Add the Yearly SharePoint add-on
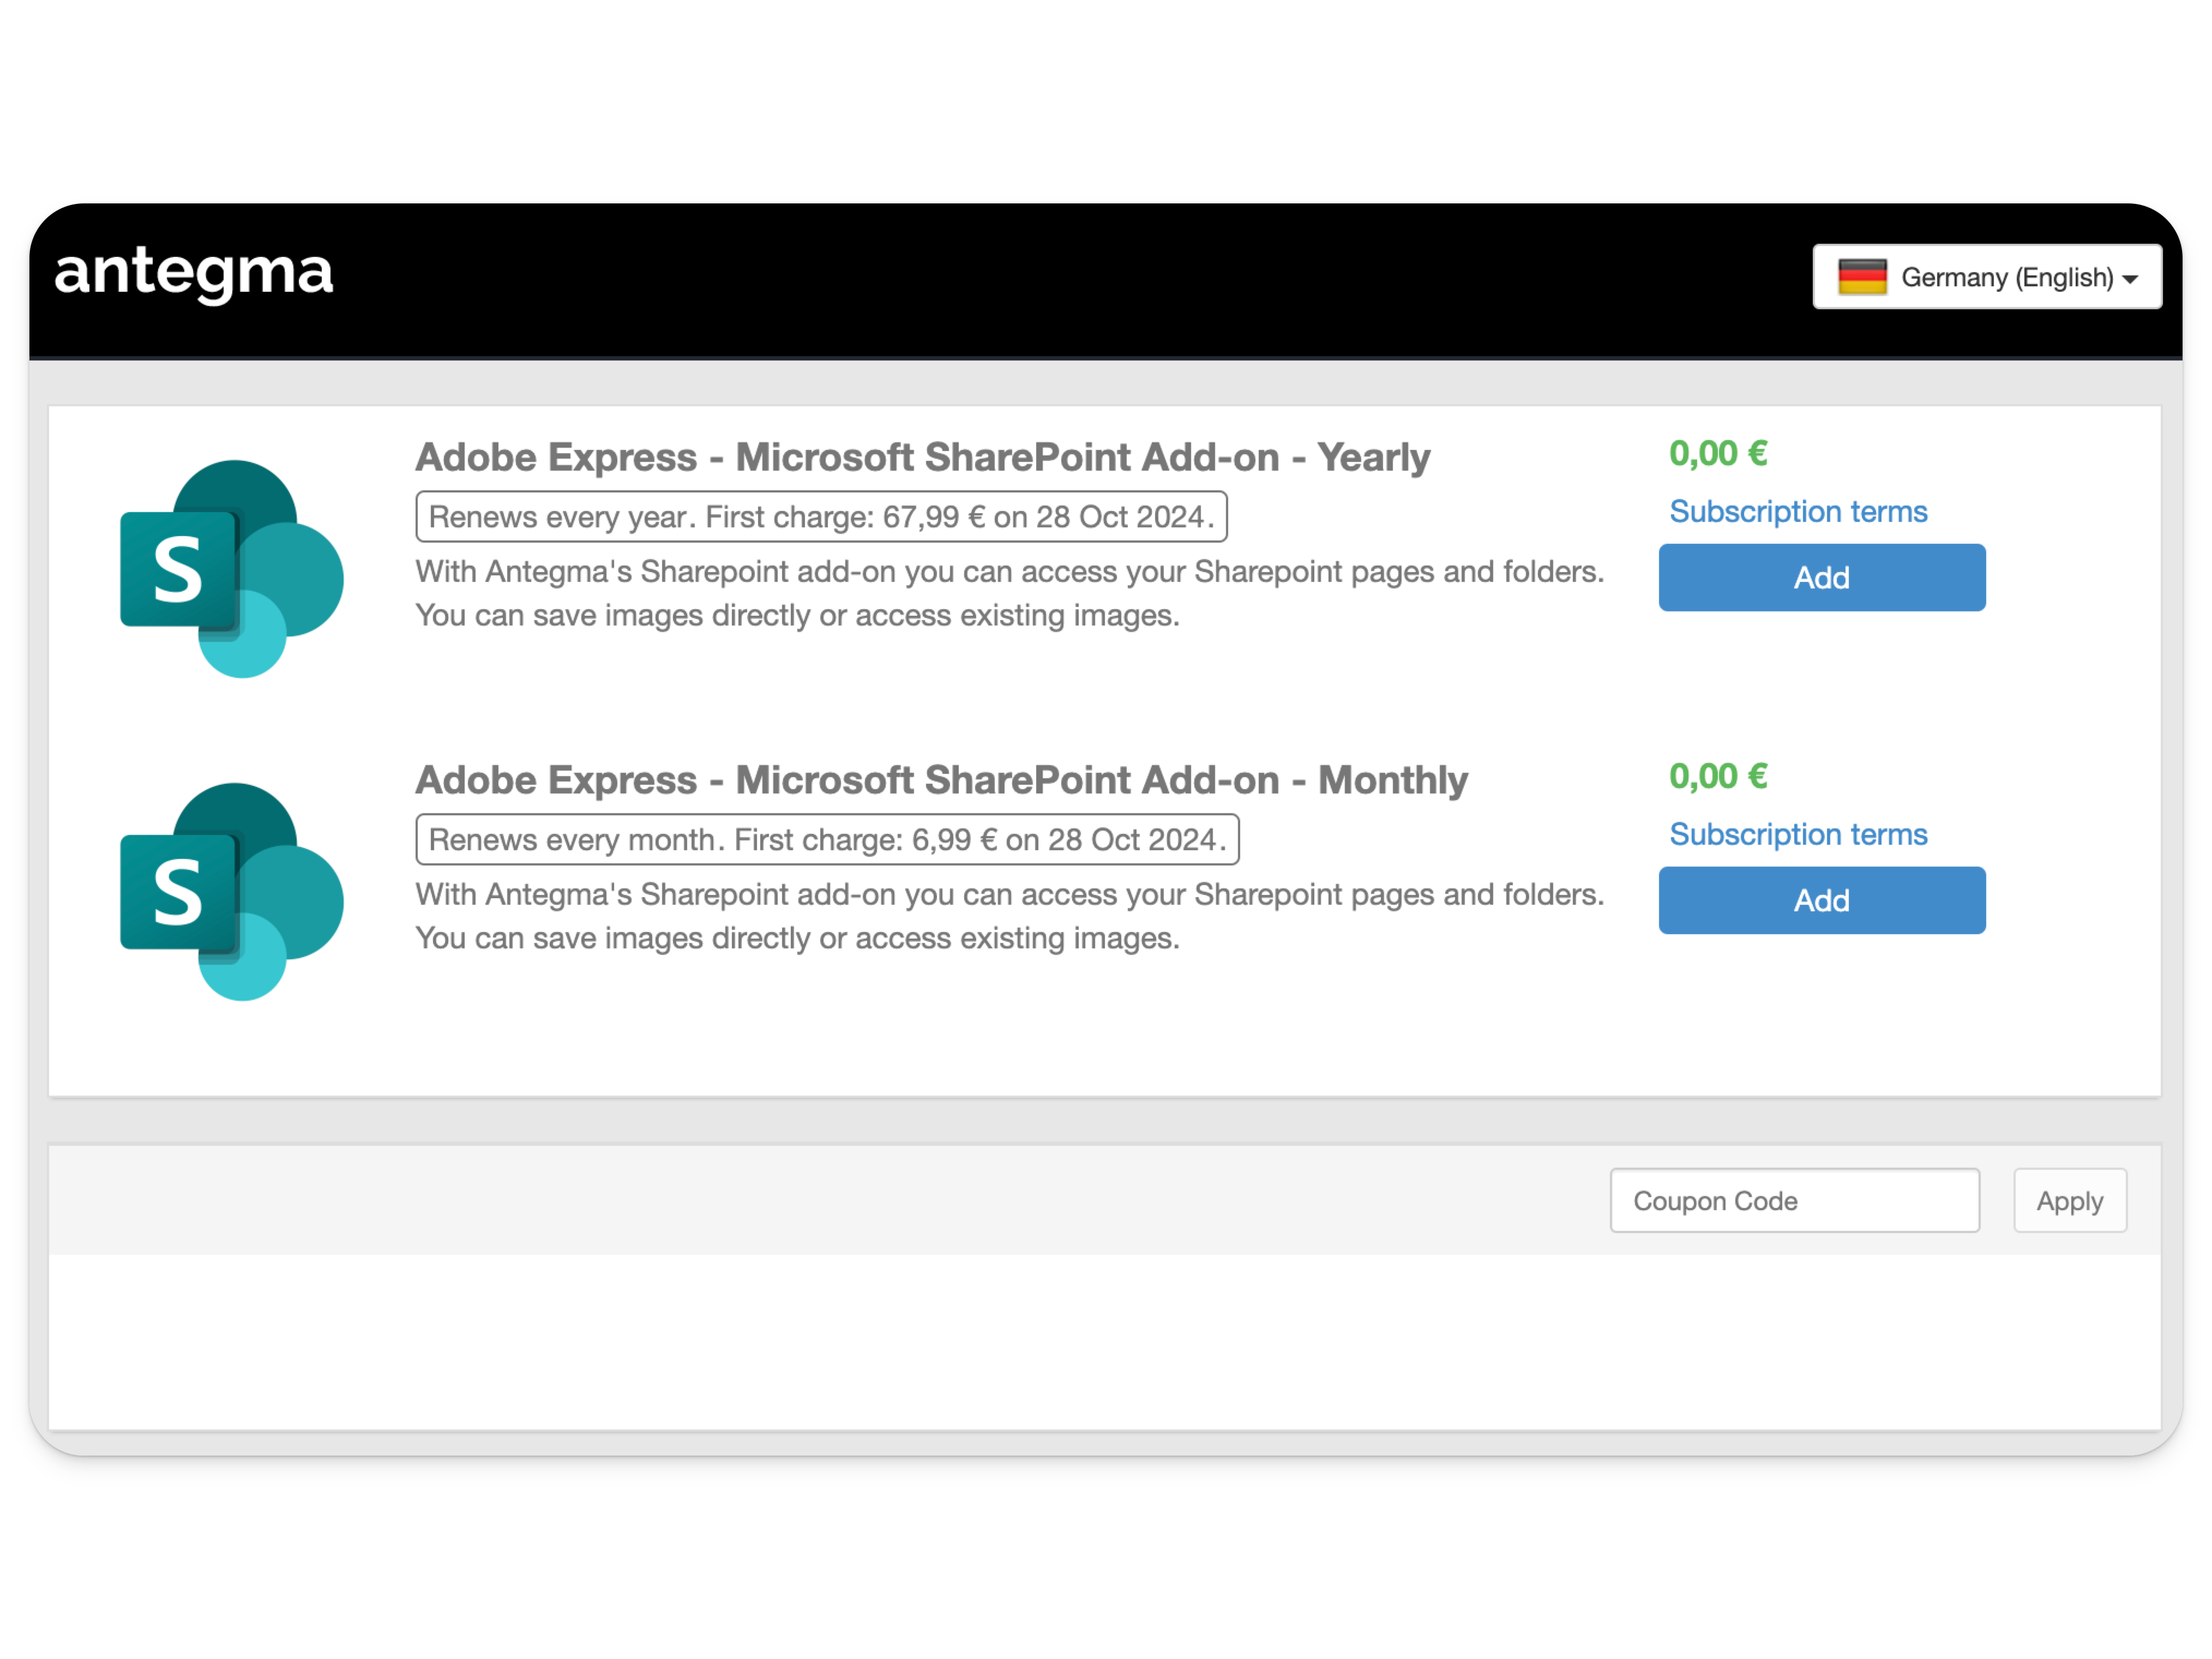2212x1659 pixels. coord(1822,577)
